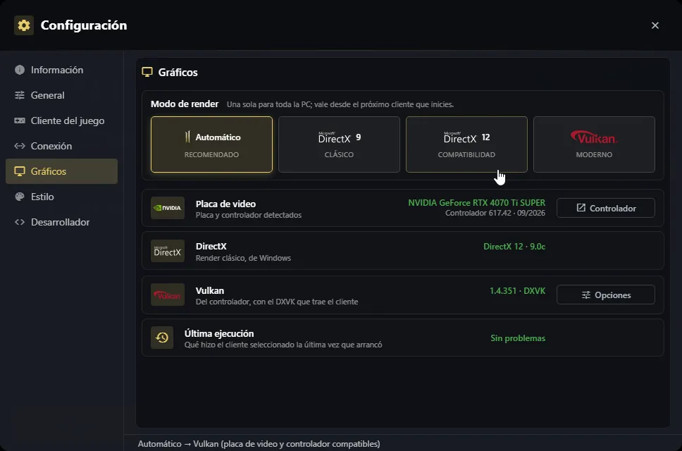
Task: Select Vulkan Moderno render mode
Action: click(x=594, y=144)
